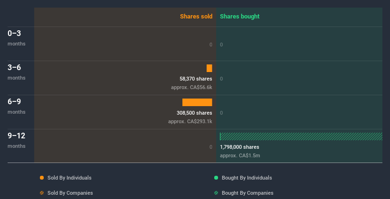Viewport: 390px width, 199px height.
Task: Click the Shares sold column header
Action: (x=196, y=17)
